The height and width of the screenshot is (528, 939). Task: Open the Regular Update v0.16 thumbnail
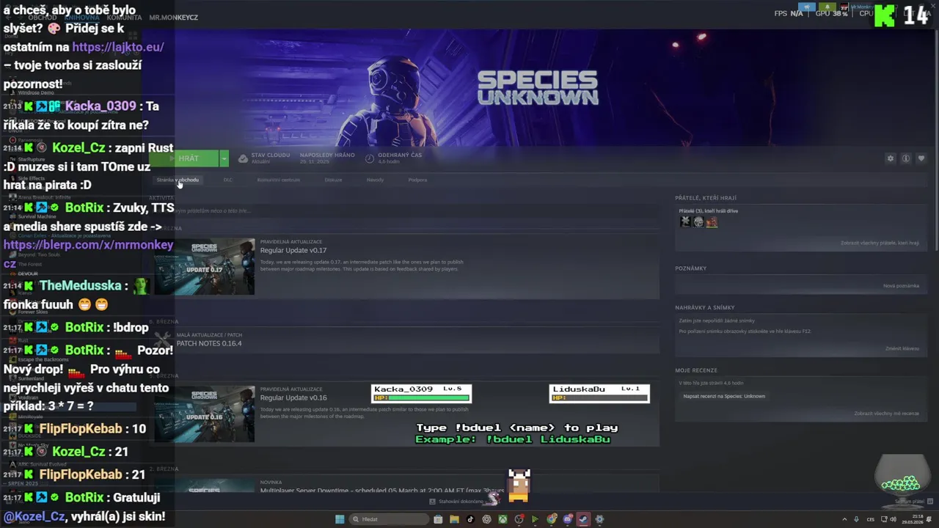tap(204, 414)
